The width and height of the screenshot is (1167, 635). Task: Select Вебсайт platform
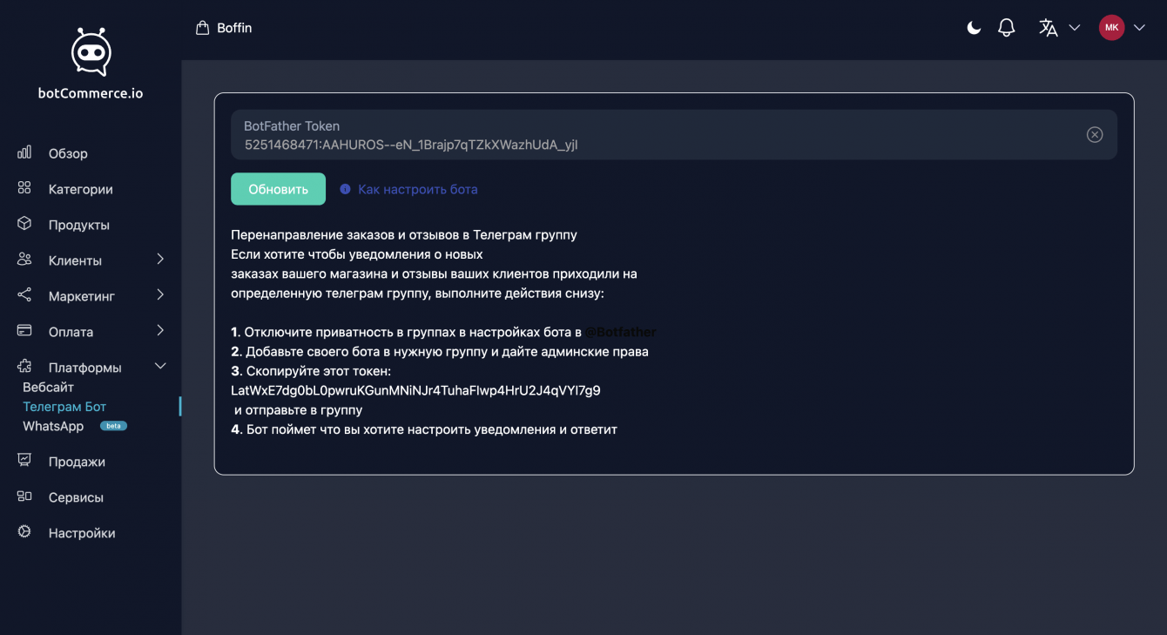pyautogui.click(x=48, y=387)
